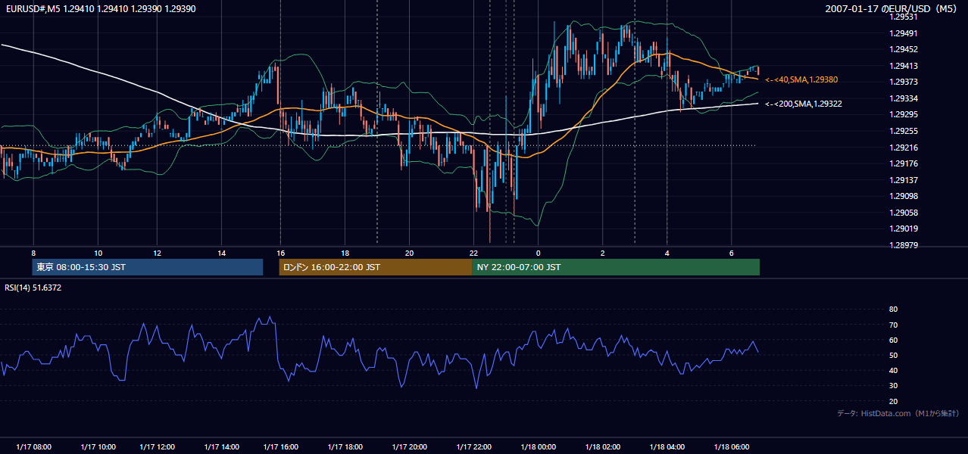Click the 1/17 12:00 time label
The width and height of the screenshot is (968, 454).
pos(158,447)
